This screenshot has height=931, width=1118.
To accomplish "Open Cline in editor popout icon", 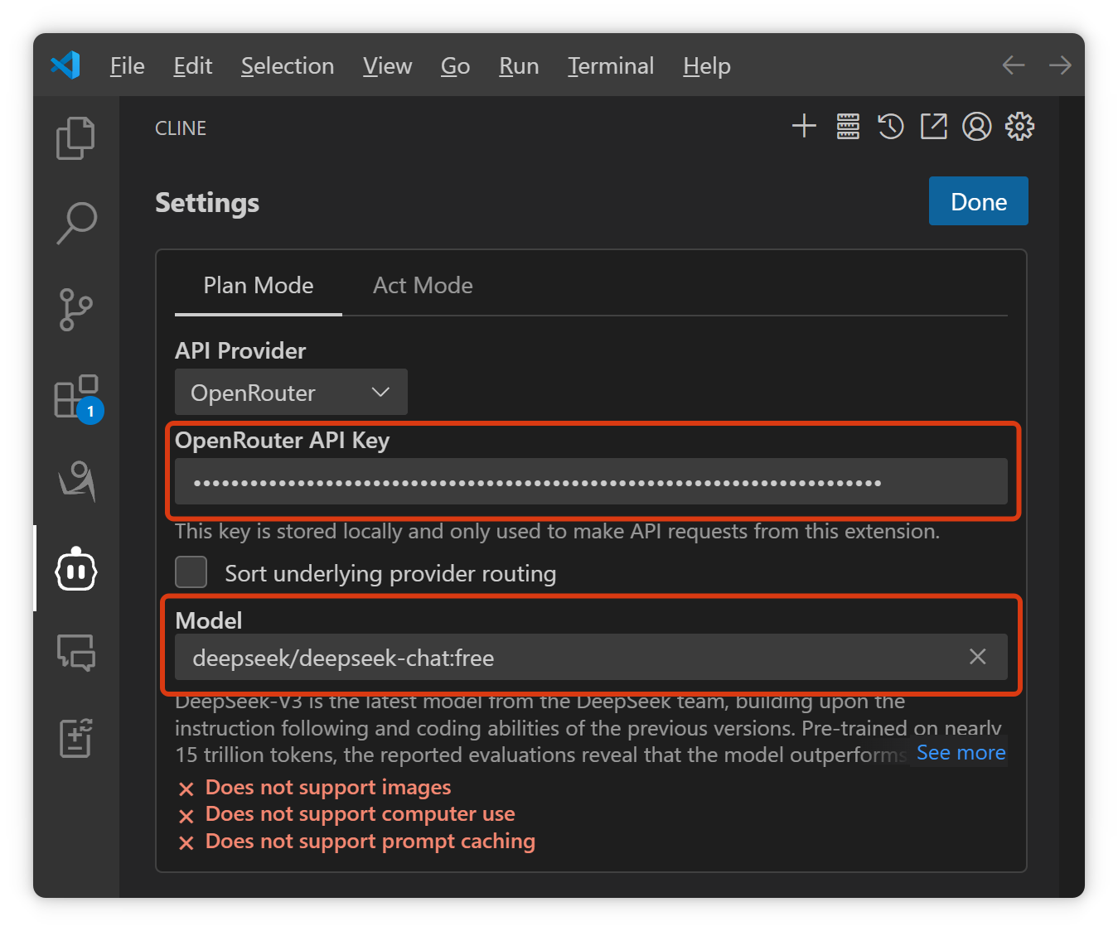I will [934, 127].
